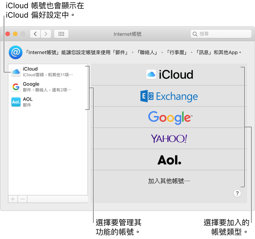Click the iCloud cloud icon in account list
The height and width of the screenshot is (239, 255).
(16, 72)
